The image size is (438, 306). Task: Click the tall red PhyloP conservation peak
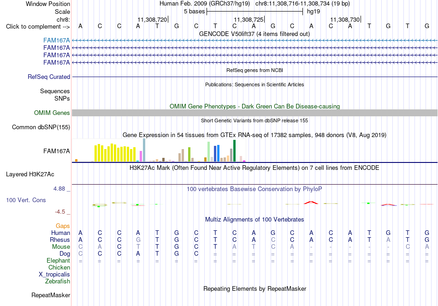pos(311,203)
